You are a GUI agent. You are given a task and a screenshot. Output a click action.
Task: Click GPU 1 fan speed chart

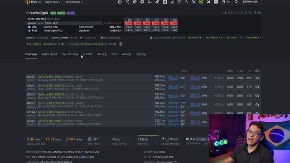[195, 87]
